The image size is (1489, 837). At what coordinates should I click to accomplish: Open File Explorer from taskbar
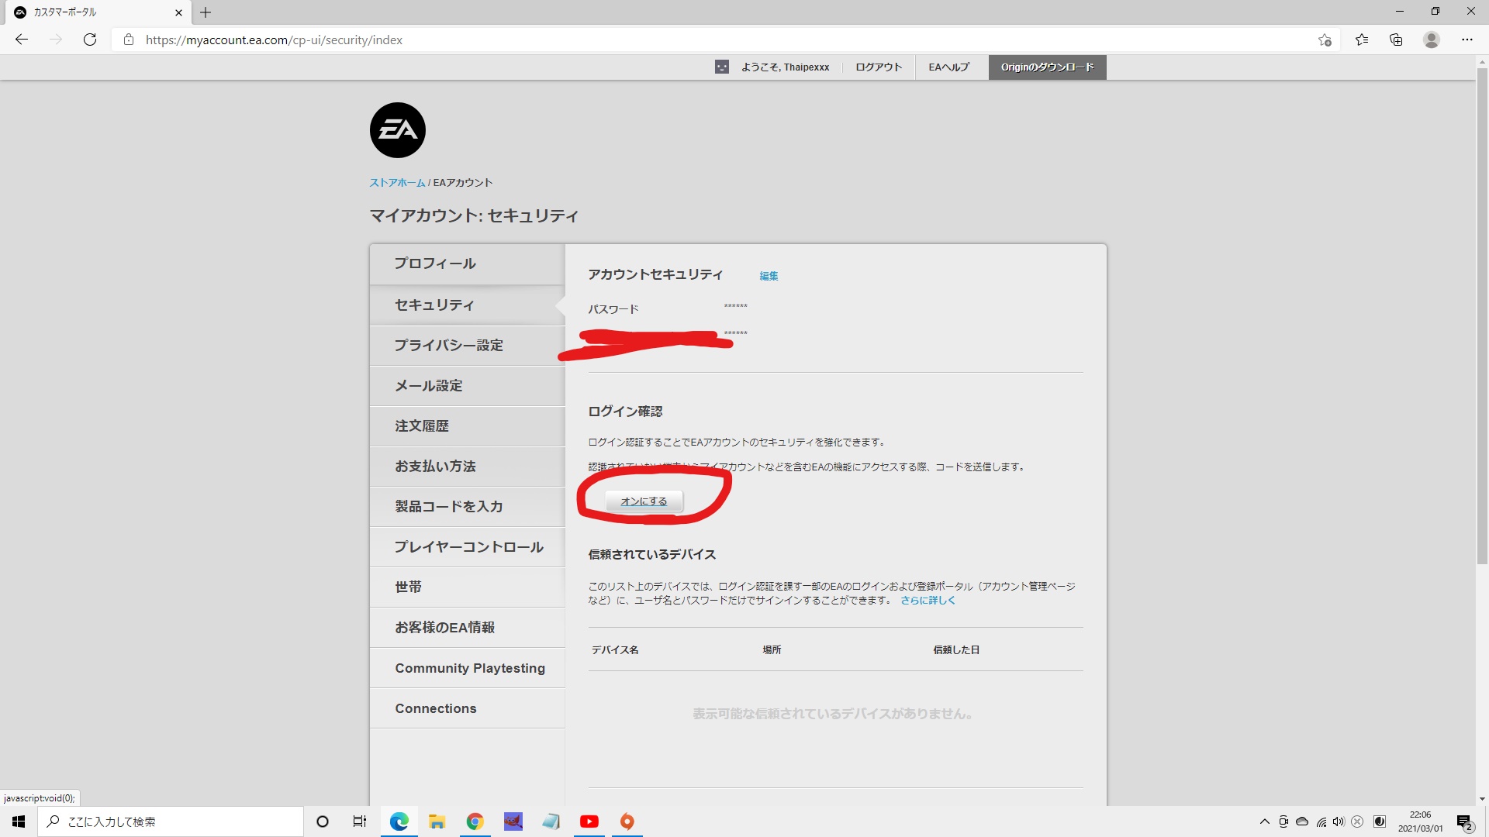coord(437,821)
